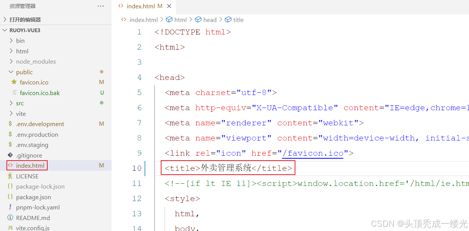Click the DOCTYPE declaration on line 1
469x231 pixels.
tap(193, 32)
